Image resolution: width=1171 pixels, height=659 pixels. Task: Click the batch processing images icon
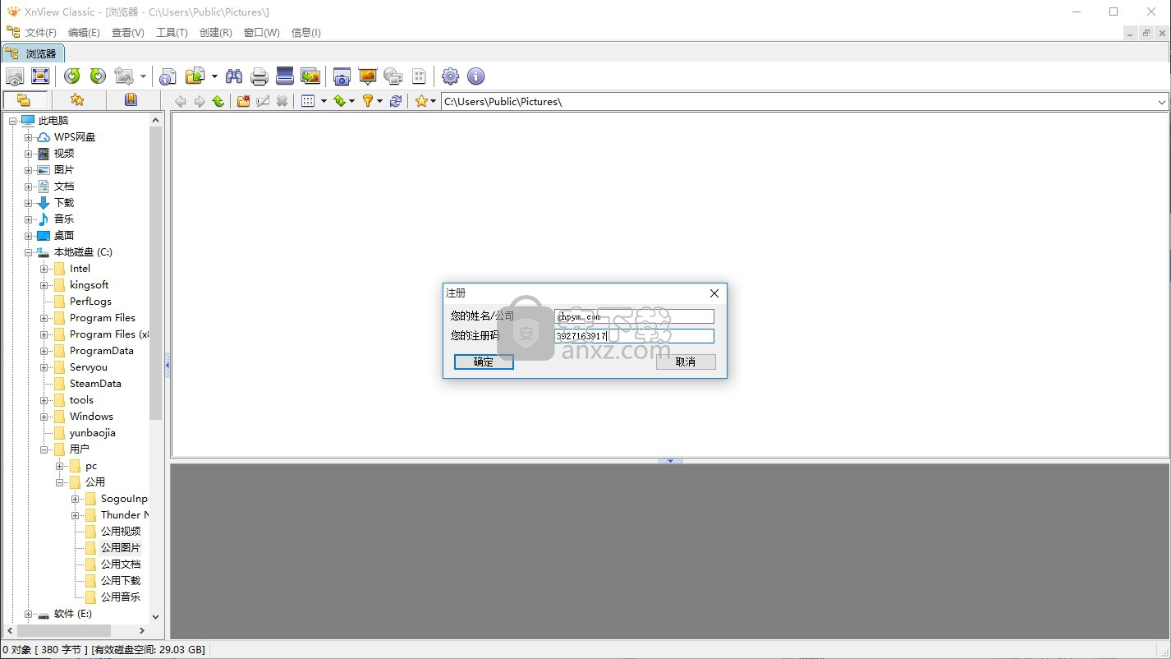[x=310, y=76]
